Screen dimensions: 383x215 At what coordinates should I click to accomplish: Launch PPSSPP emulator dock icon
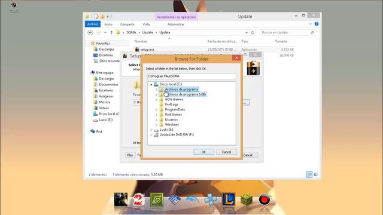click(211, 199)
